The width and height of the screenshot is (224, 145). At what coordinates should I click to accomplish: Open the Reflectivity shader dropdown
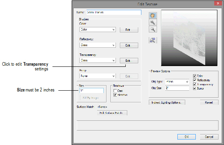(98, 45)
